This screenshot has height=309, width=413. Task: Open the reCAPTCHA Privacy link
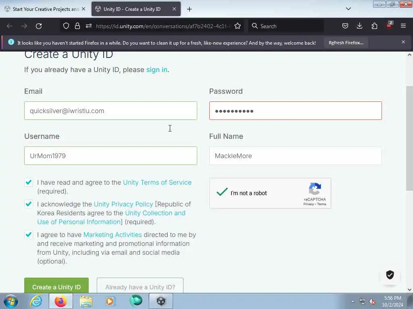click(x=309, y=204)
